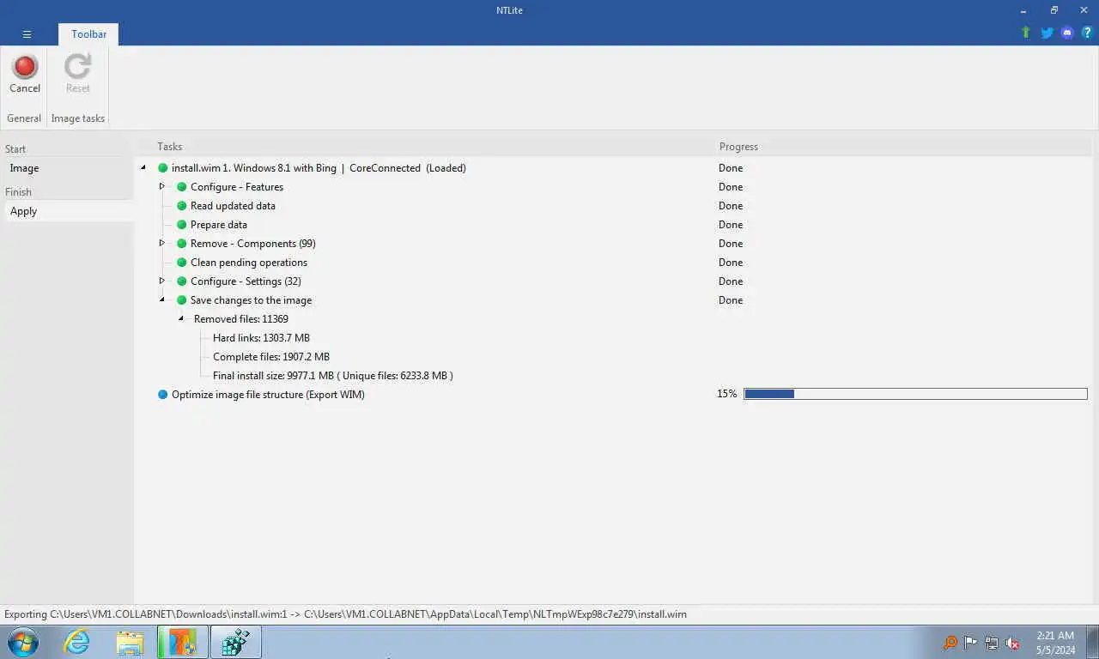The height and width of the screenshot is (659, 1099).
Task: Click the magnifier tray icon
Action: [950, 643]
